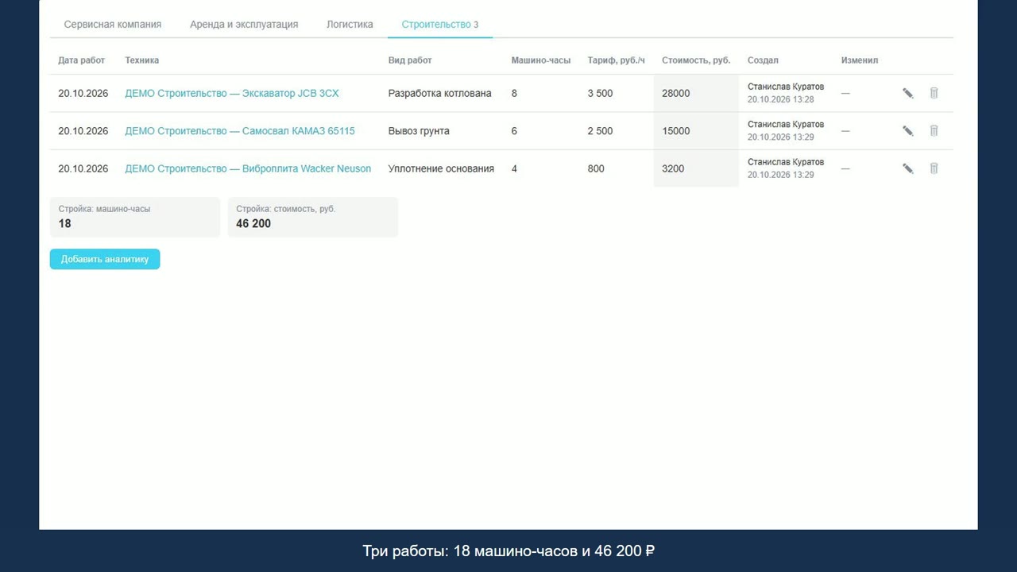The width and height of the screenshot is (1017, 572).
Task: Click the Тариф, руб./ч column header
Action: tap(617, 60)
